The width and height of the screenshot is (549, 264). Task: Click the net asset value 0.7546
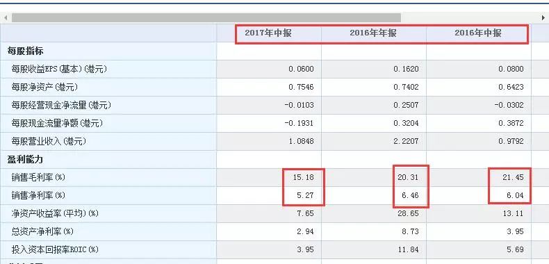click(x=301, y=87)
